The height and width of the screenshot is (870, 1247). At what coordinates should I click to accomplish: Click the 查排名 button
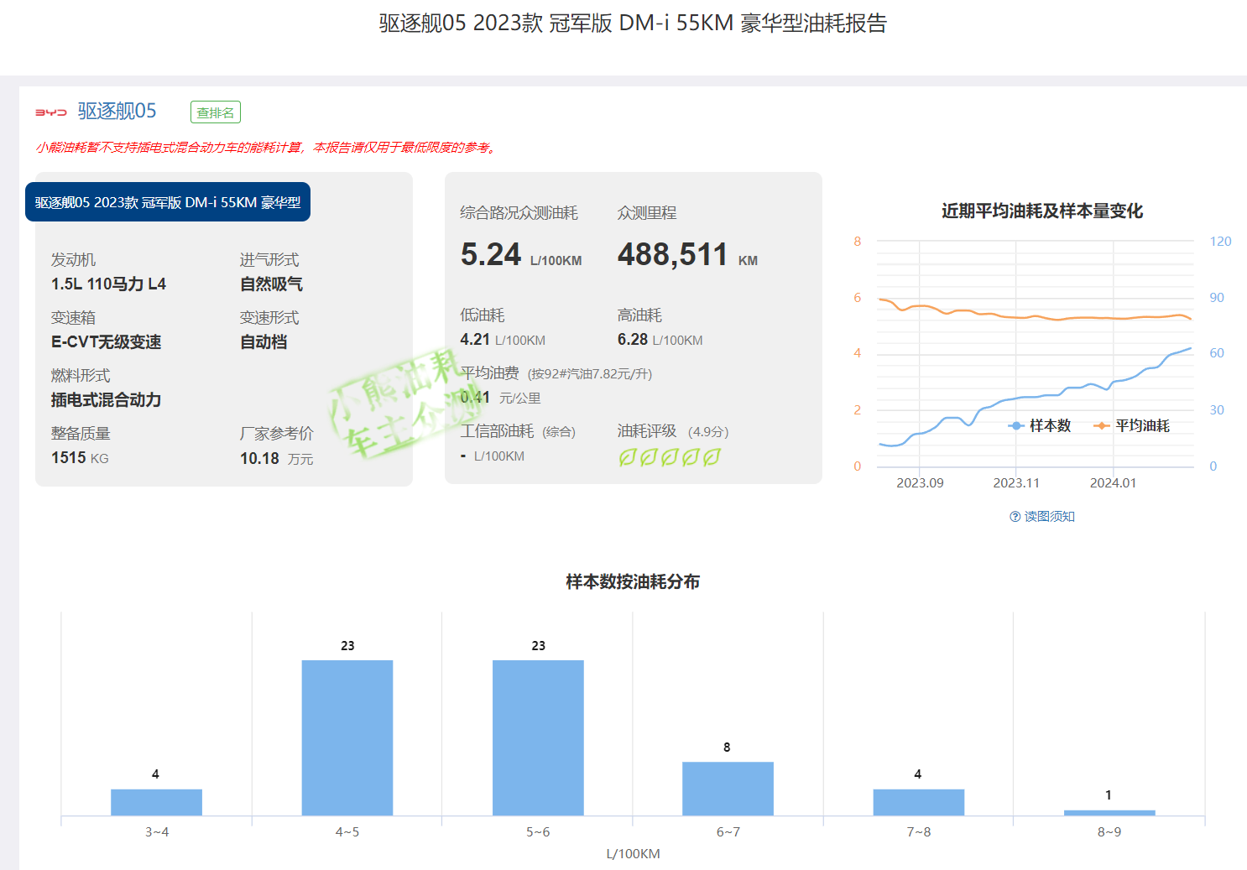[216, 112]
